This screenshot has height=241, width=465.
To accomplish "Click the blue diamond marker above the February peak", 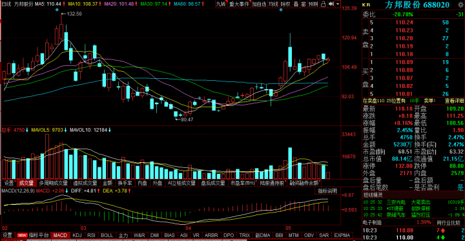I will [x=57, y=10].
